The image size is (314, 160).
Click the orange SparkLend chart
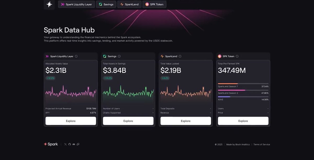point(186,94)
